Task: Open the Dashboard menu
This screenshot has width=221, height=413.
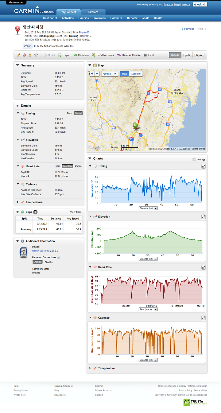Action: (x=50, y=18)
